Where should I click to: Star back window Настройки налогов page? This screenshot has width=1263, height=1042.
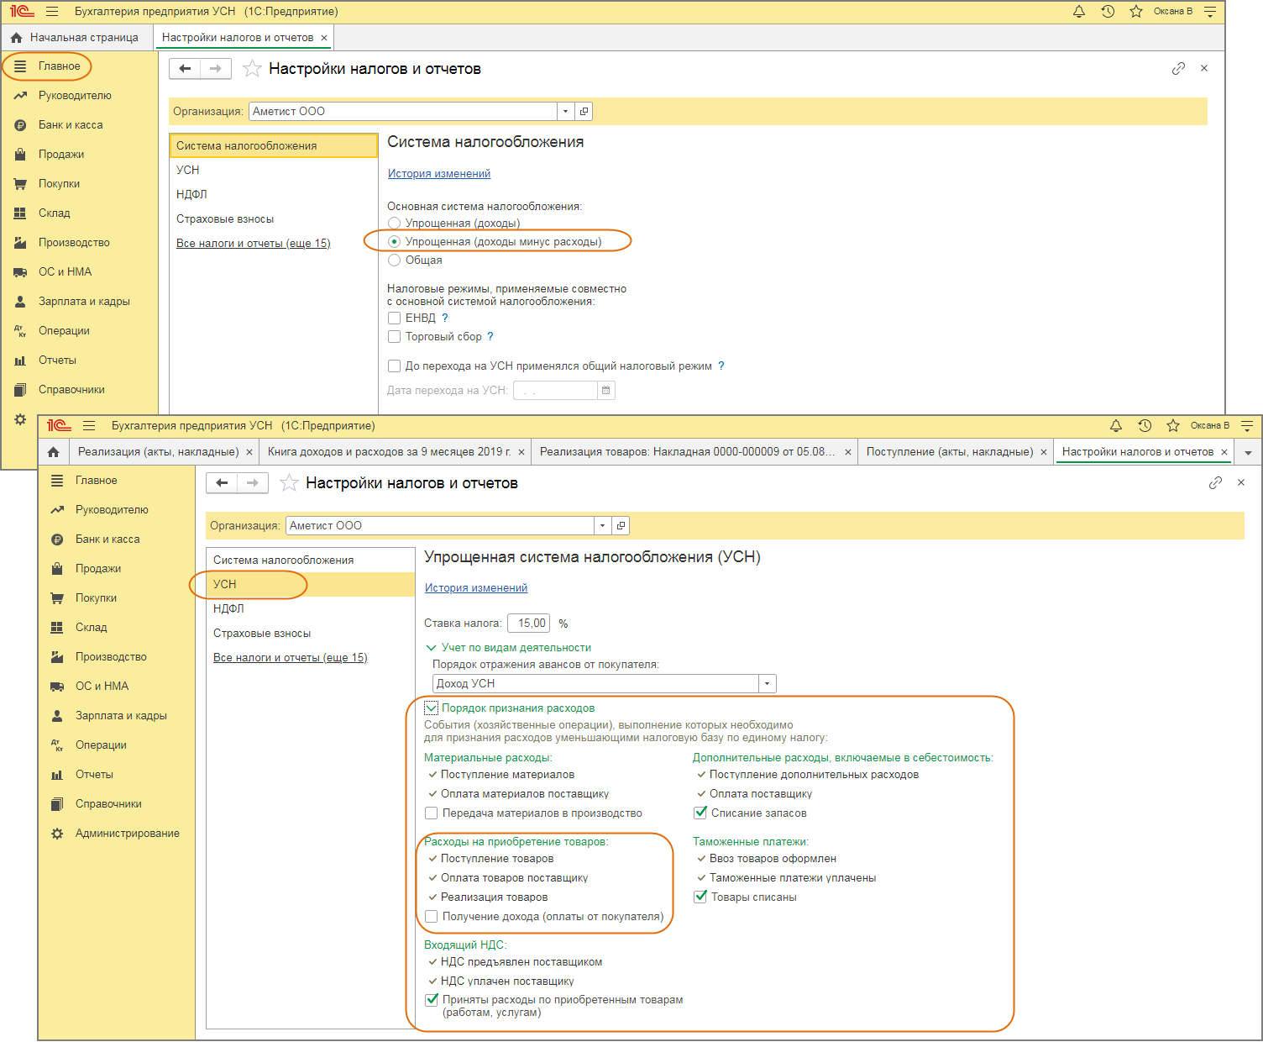252,69
